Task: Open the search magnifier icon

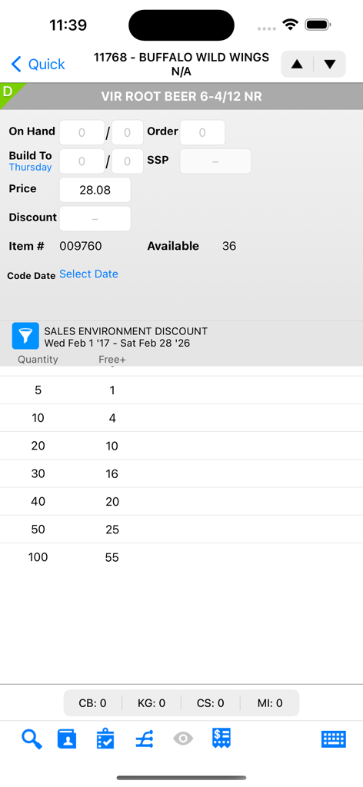Action: tap(32, 739)
